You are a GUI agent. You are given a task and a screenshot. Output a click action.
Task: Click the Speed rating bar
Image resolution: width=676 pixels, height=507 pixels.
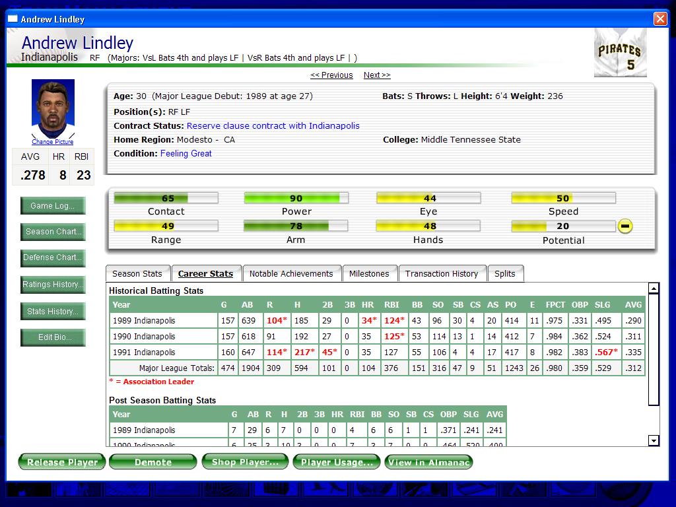click(x=564, y=198)
